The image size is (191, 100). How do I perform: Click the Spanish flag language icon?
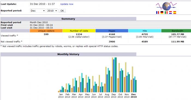coord(175,12)
